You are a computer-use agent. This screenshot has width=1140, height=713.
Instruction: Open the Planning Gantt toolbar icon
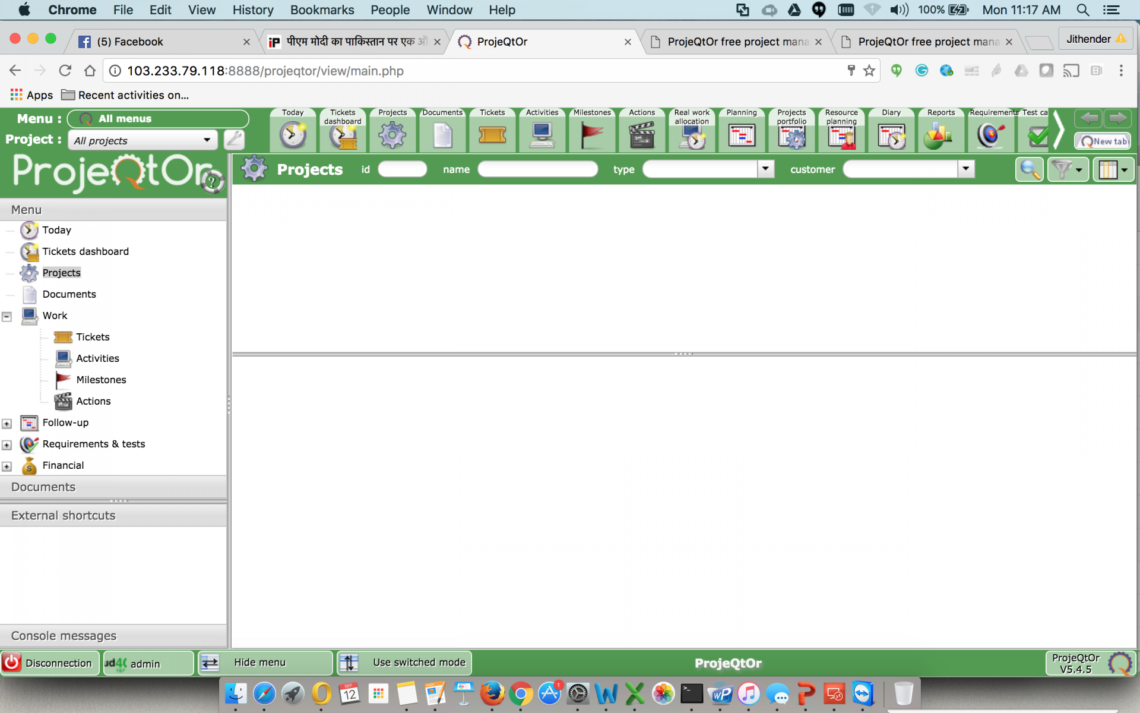pos(741,135)
